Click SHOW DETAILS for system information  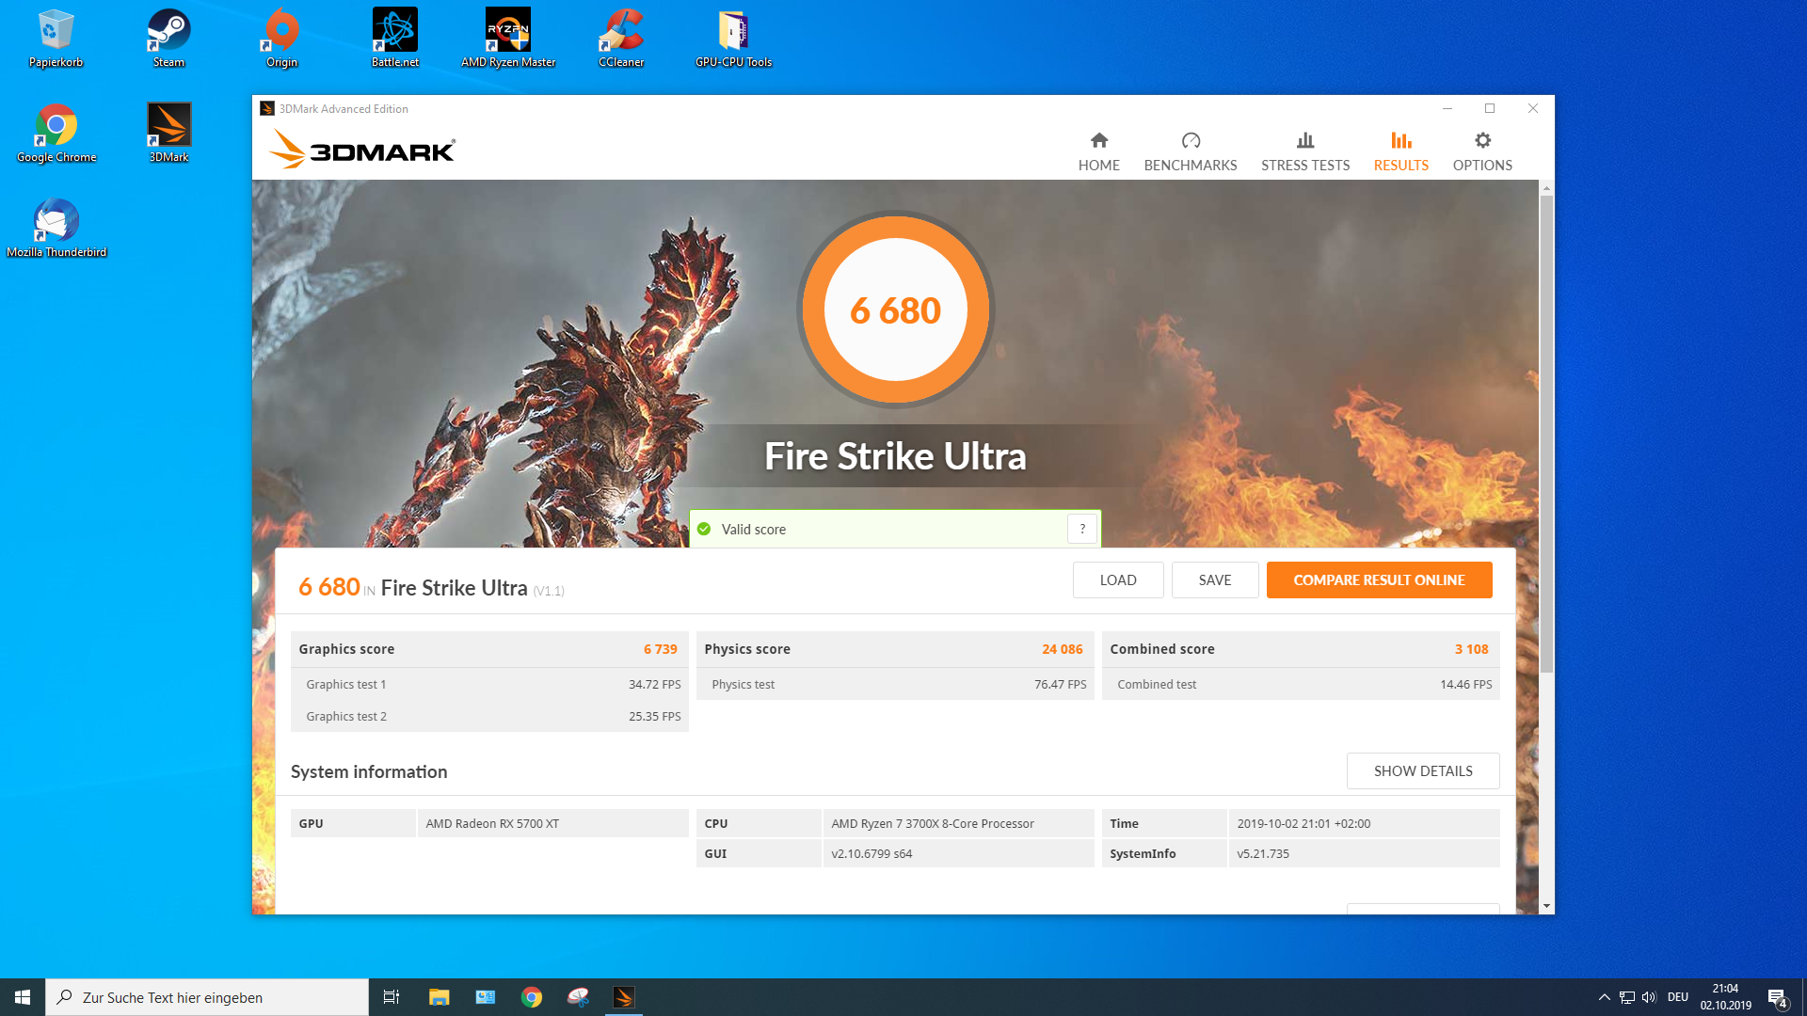(1422, 770)
